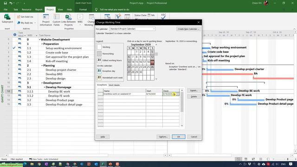Click the Status Date calendar icon

(149, 15)
